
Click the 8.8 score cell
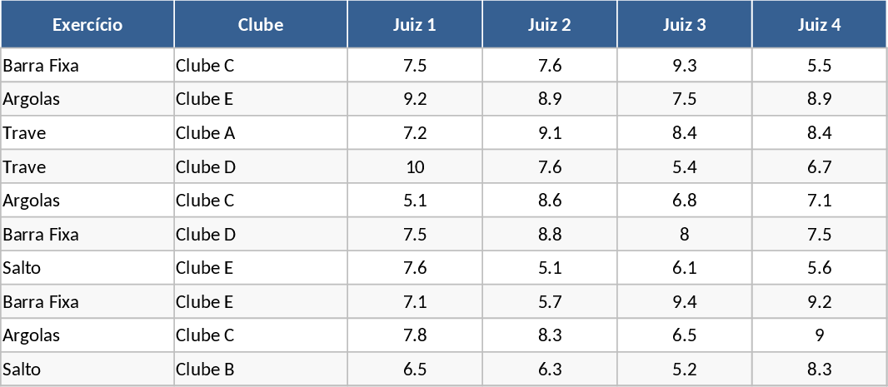[x=550, y=235]
